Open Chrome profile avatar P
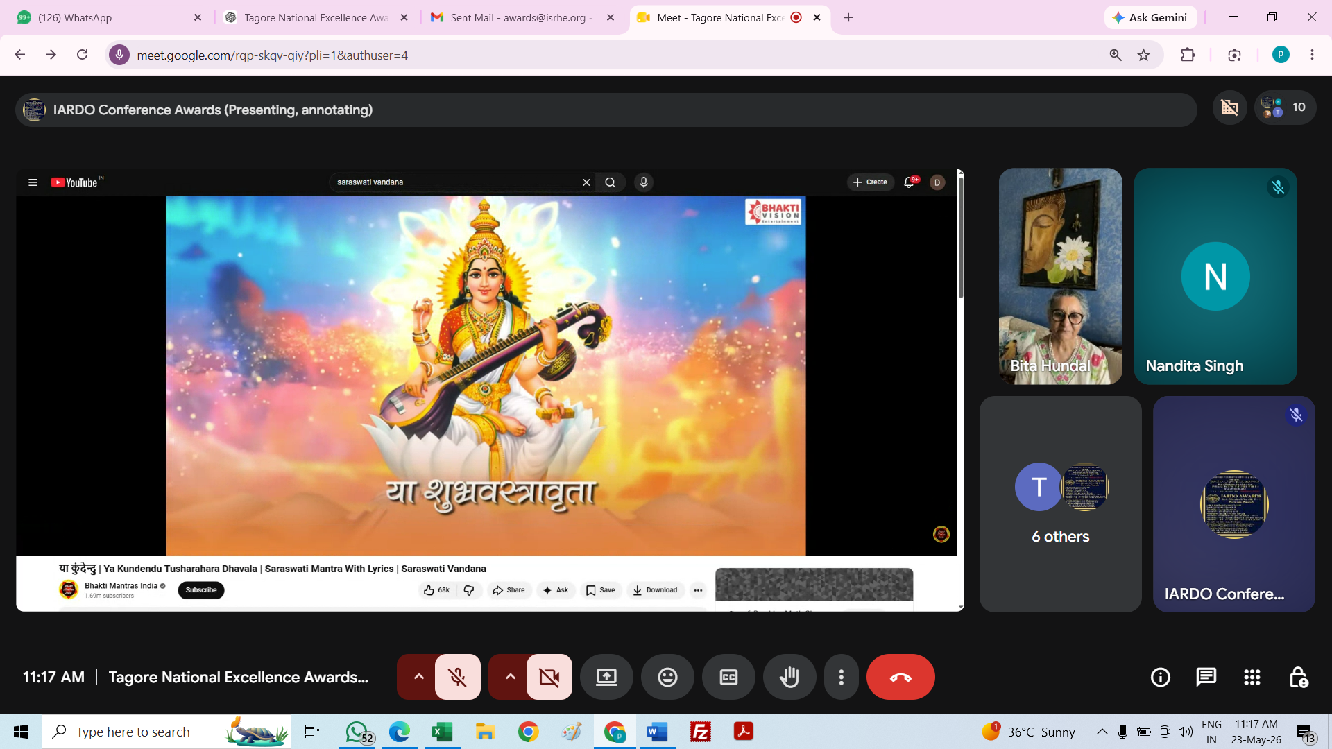This screenshot has height=749, width=1332. pos(1281,55)
